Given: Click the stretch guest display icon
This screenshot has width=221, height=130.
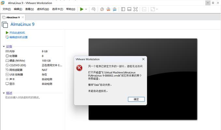Looking at the screenshot, I should pyautogui.click(x=153, y=9).
